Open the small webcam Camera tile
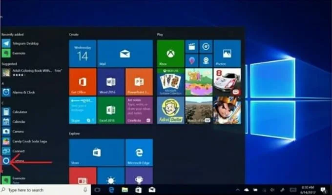Image resolution: width=332 pixels, height=195 pixels. pyautogui.click(x=206, y=61)
